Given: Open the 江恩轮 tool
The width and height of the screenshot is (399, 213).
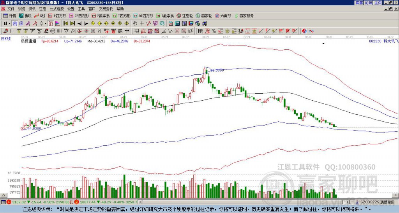Looking at the screenshot, I should (185, 16).
